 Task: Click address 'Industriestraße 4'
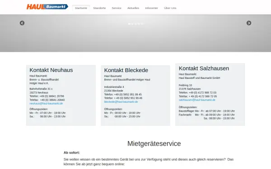point(114,87)
